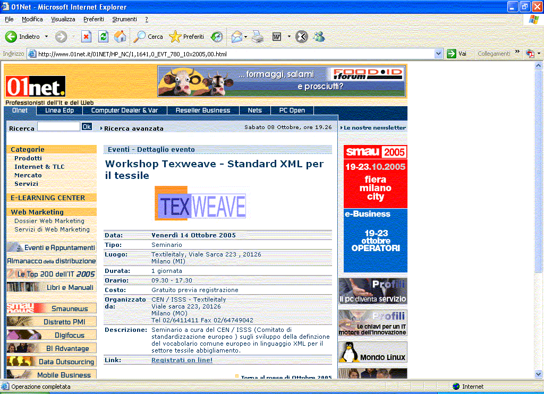
Task: Open the Strumenti menu
Action: click(x=124, y=20)
